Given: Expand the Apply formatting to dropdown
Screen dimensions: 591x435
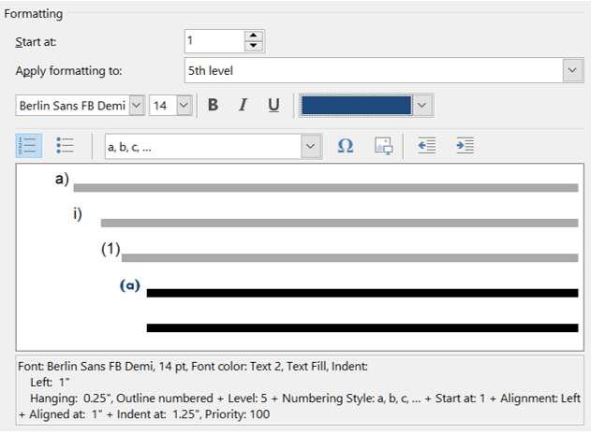Looking at the screenshot, I should click(x=572, y=71).
